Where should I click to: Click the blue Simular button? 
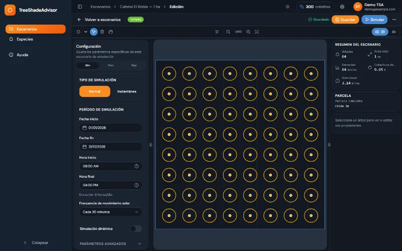tap(374, 20)
